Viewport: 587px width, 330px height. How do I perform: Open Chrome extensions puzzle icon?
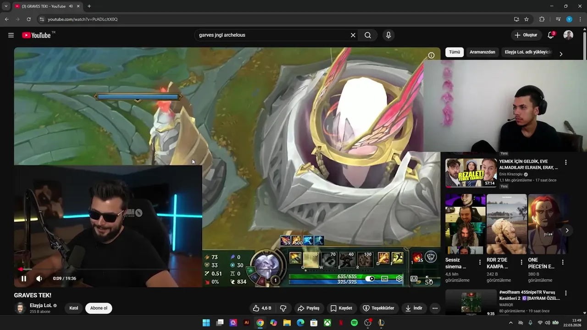(542, 19)
